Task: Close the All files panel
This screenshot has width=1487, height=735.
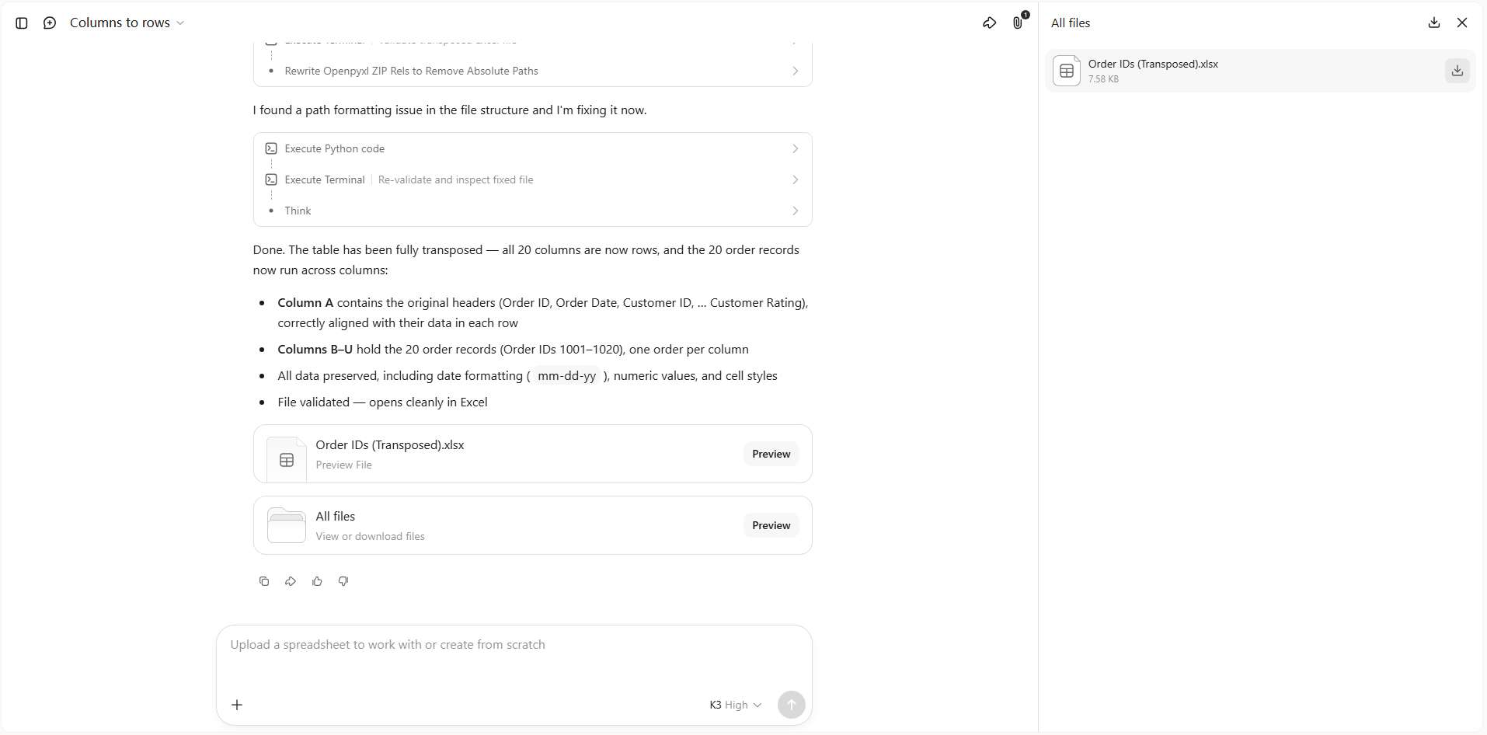Action: (1462, 23)
